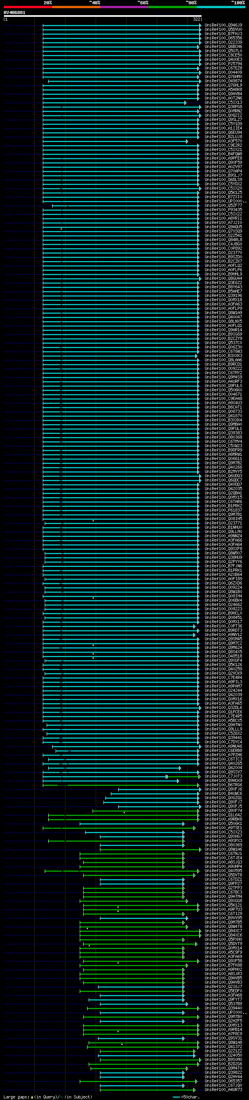Click the arrowhead ending the C5IX13 alignment
This screenshot has height=1100, width=249.
(185, 103)
